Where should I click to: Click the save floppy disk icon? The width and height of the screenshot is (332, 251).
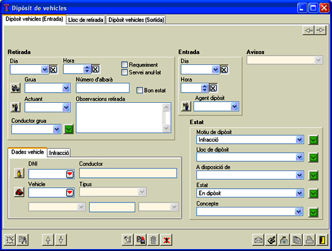pyautogui.click(x=141, y=240)
